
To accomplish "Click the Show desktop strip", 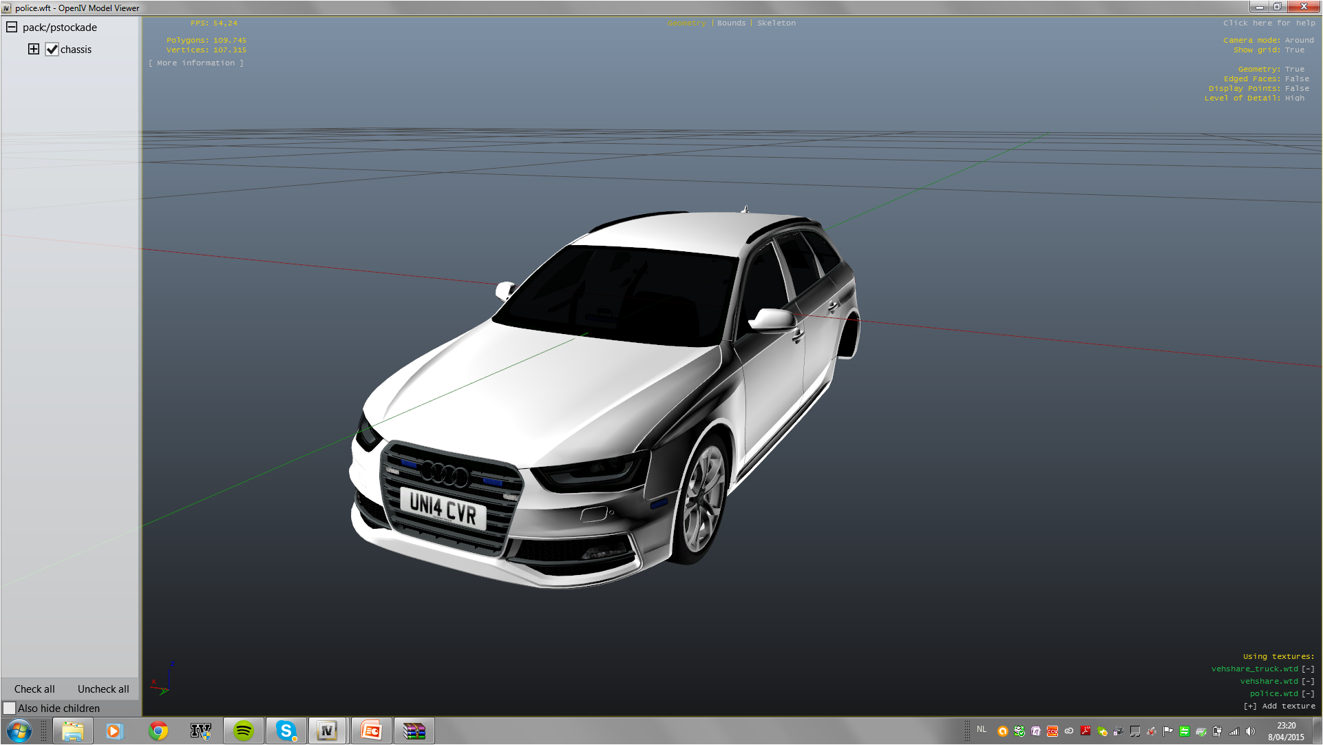I will click(1317, 731).
